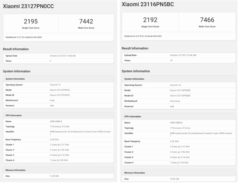Click "2 Cores @ 2.96 GHz" in 23116PN5BC result
This screenshot has height=183, width=239.
[x=180, y=152]
